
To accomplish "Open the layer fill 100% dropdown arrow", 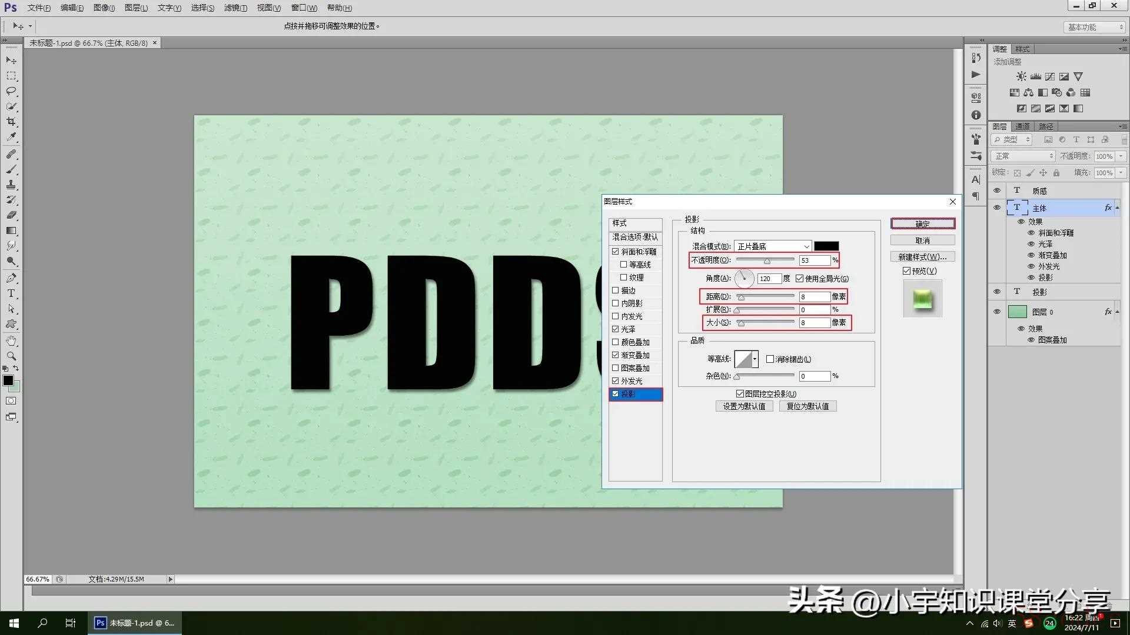I will (x=1121, y=173).
